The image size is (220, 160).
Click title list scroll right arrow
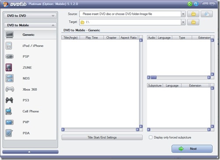(137, 129)
